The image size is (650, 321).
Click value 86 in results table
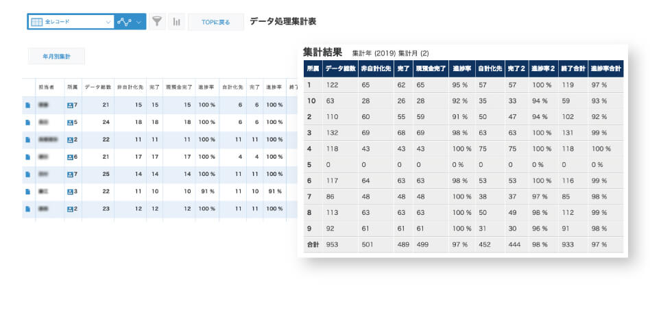click(330, 196)
